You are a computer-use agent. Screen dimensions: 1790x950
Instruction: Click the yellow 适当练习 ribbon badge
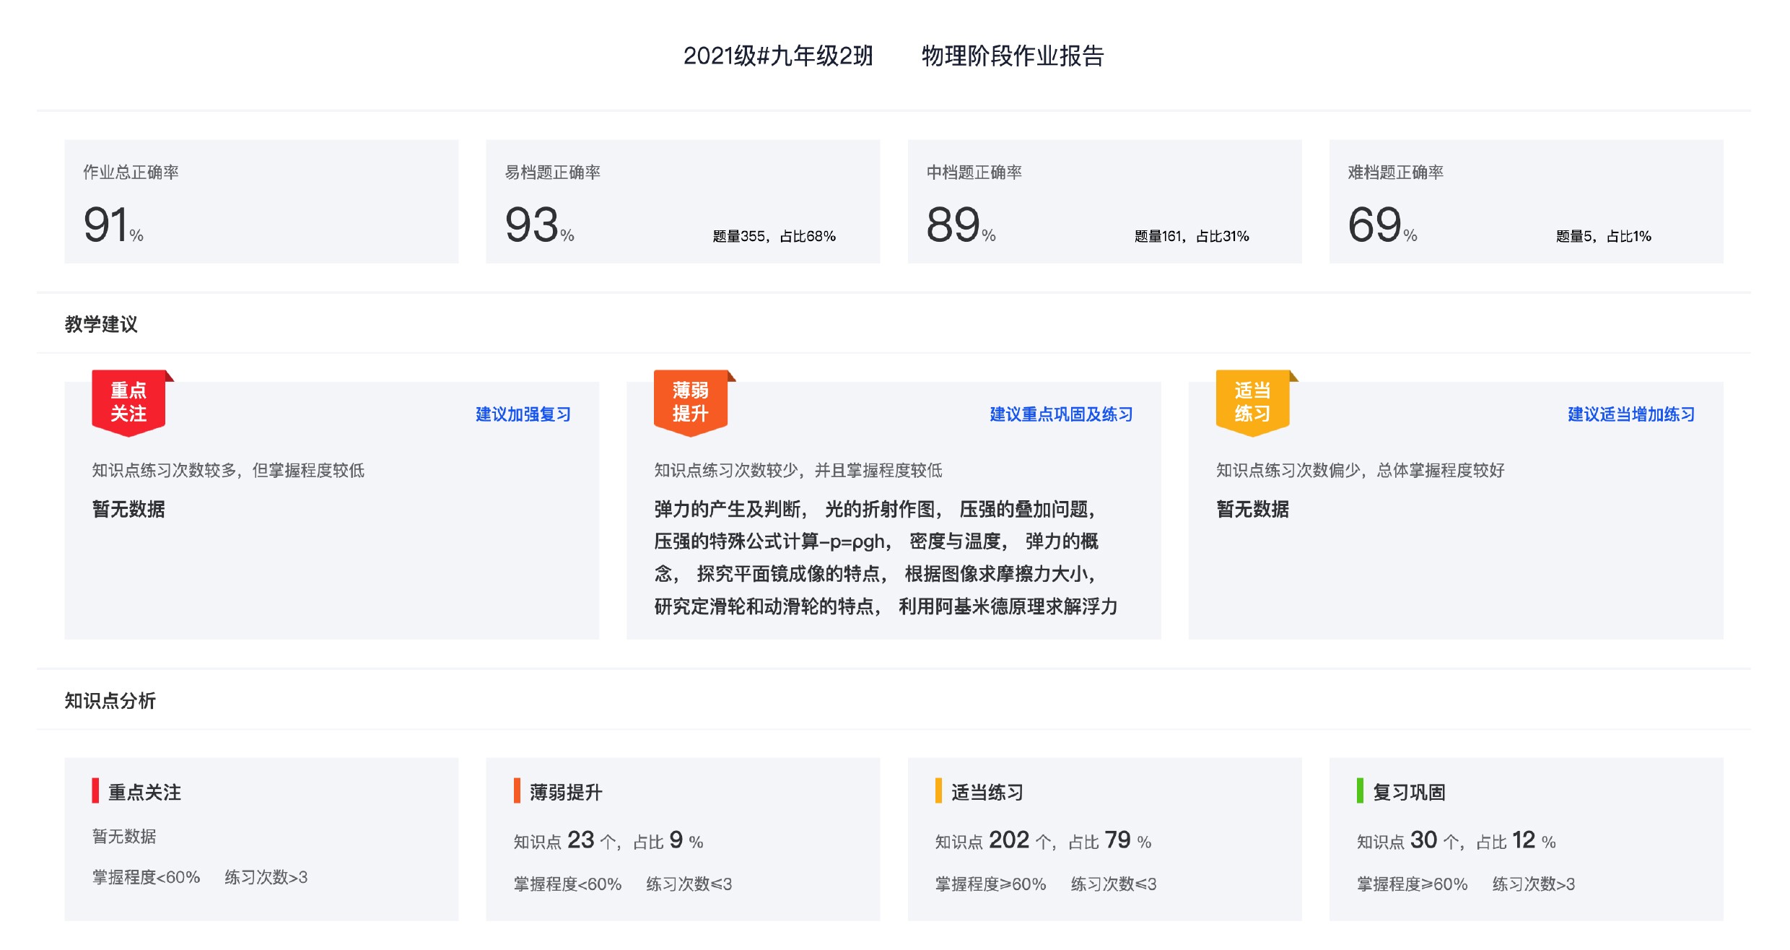(1252, 402)
